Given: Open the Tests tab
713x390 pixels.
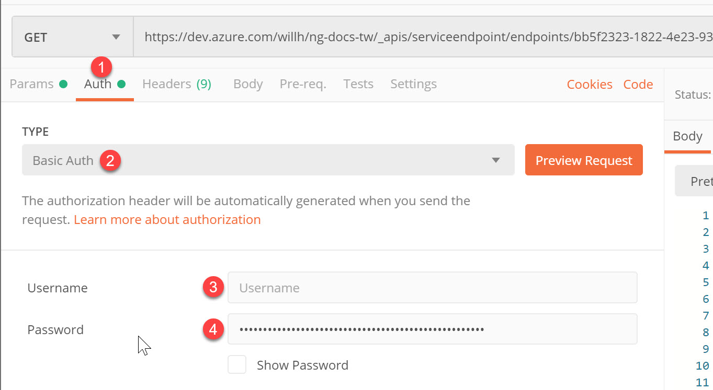Looking at the screenshot, I should tap(358, 84).
